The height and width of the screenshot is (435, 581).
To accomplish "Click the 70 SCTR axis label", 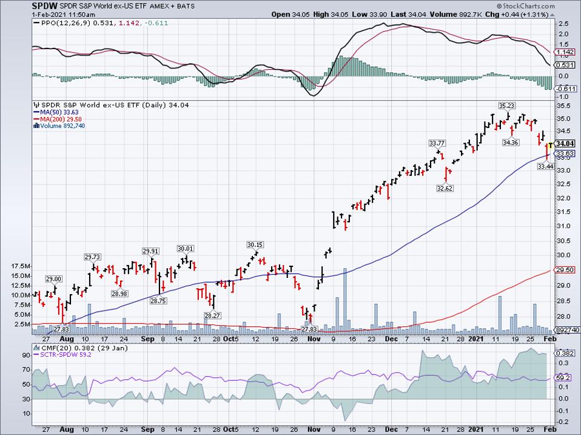I will pos(26,369).
